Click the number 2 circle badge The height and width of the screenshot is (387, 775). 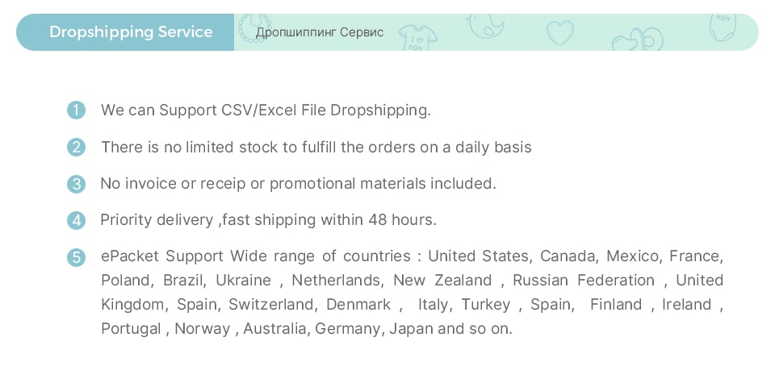click(76, 148)
